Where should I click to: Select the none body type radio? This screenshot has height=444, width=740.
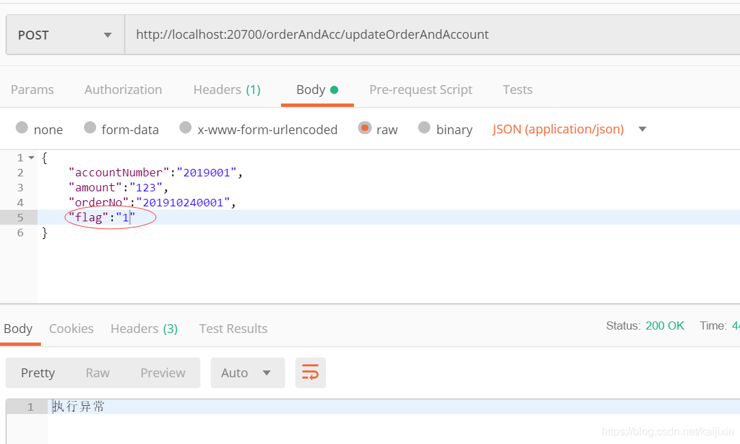(22, 128)
